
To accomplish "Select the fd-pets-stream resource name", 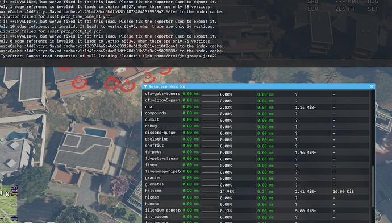I will [x=161, y=158].
